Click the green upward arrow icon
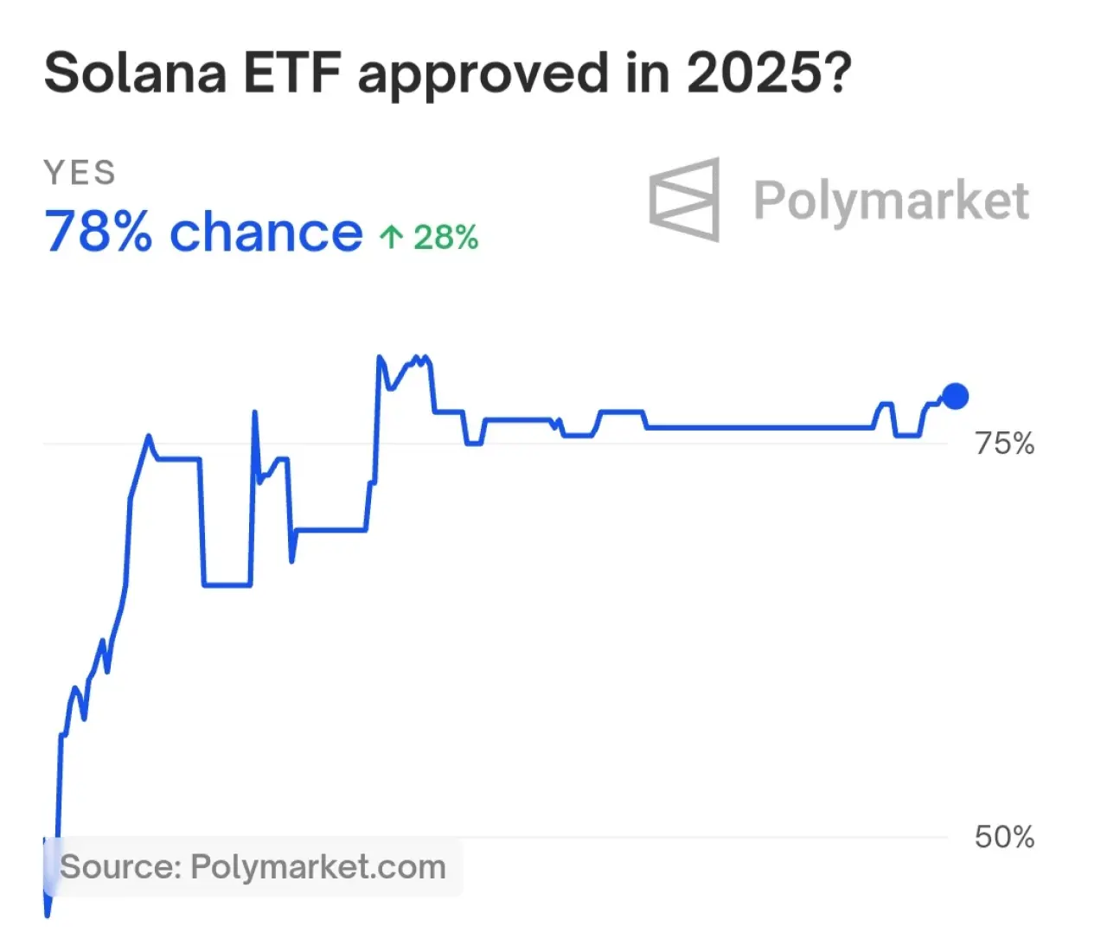 [391, 236]
